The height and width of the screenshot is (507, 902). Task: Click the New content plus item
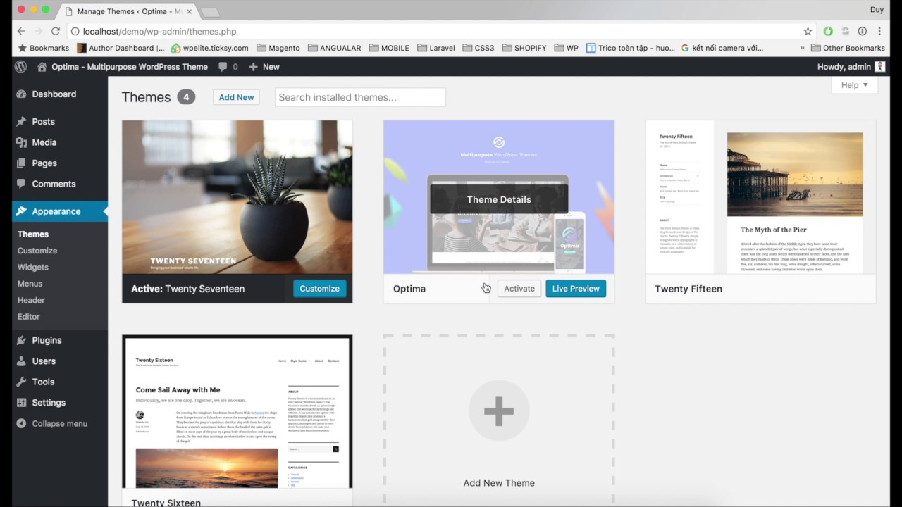pos(264,67)
